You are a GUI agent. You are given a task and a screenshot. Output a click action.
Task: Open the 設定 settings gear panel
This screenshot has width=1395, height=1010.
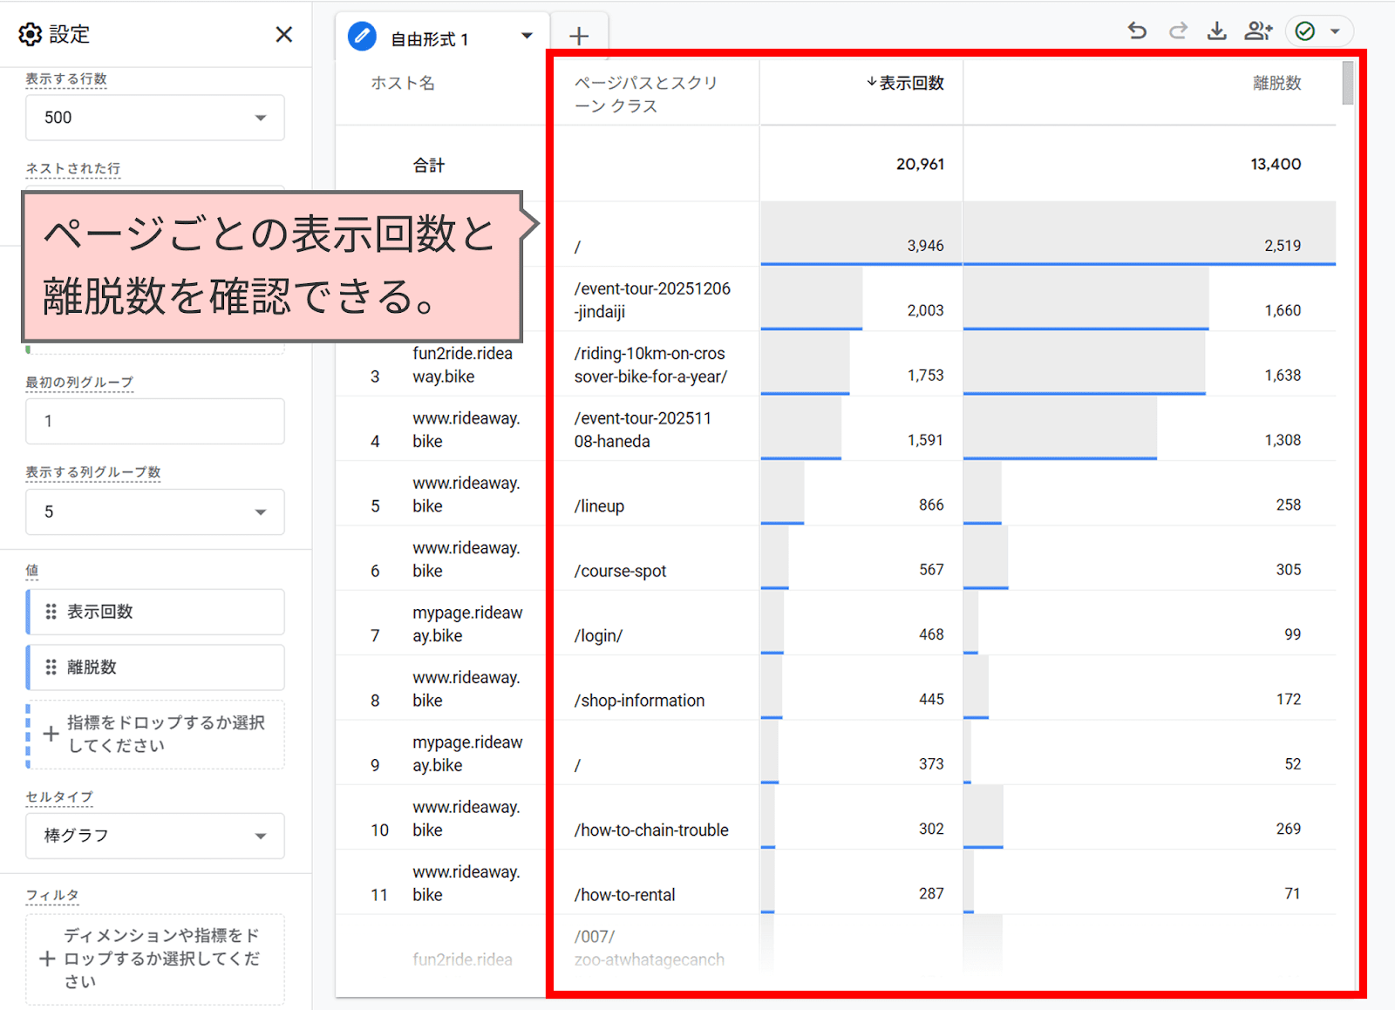click(31, 34)
